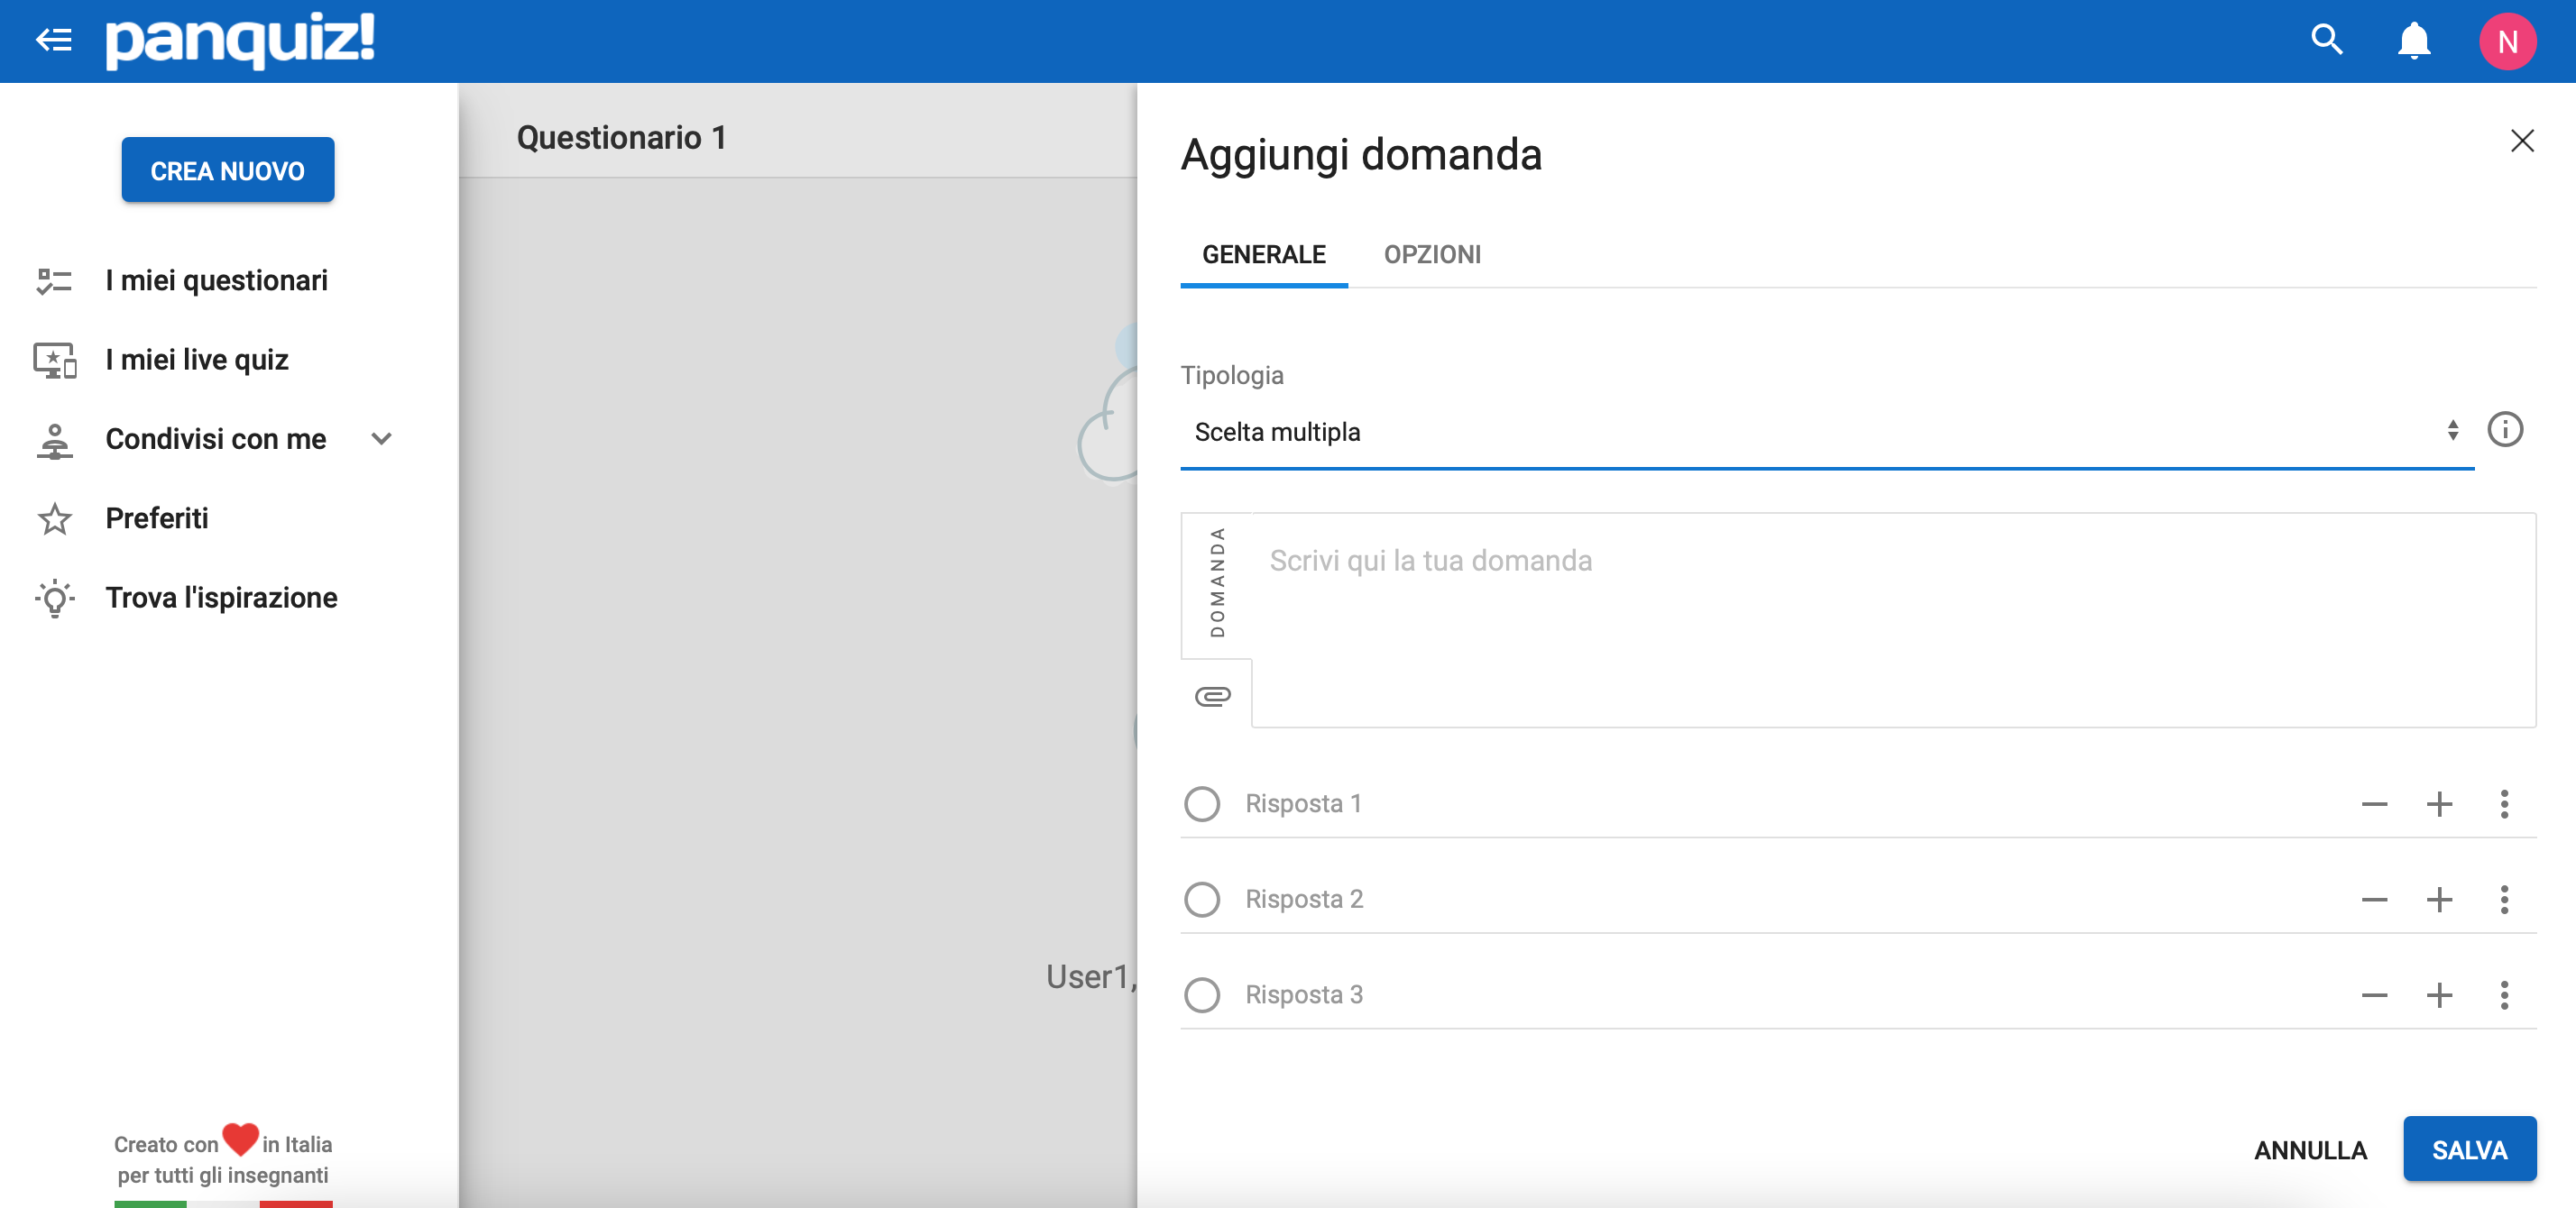Select radio button for Risposta 1 as correct
Image resolution: width=2576 pixels, height=1208 pixels.
pyautogui.click(x=1202, y=802)
